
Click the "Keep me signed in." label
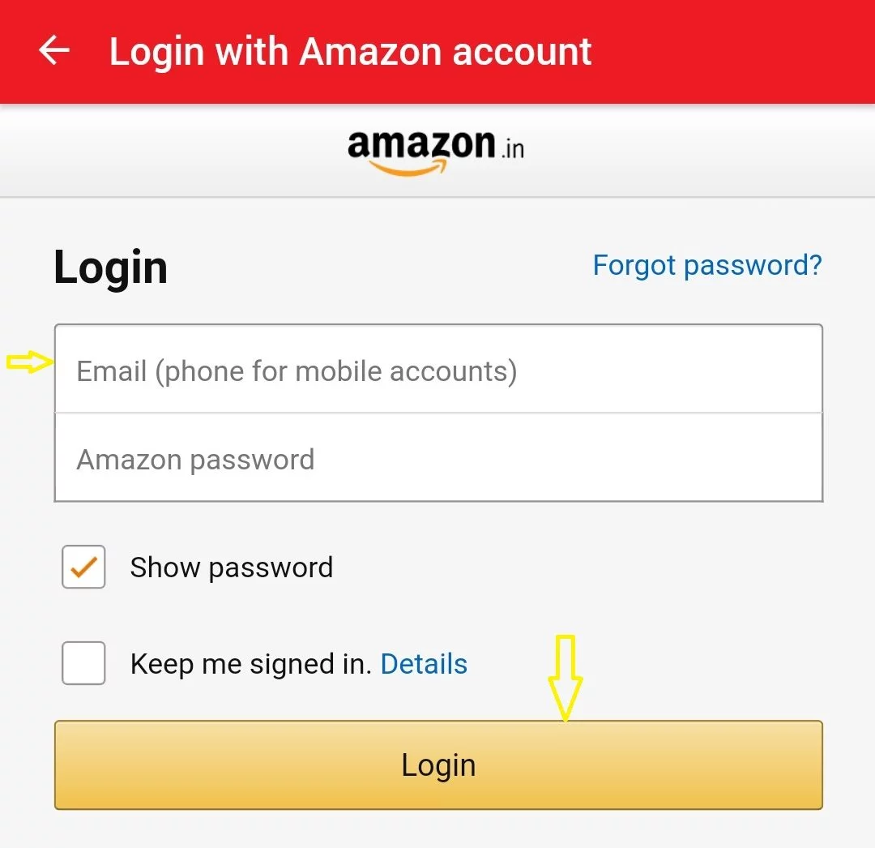coord(250,664)
